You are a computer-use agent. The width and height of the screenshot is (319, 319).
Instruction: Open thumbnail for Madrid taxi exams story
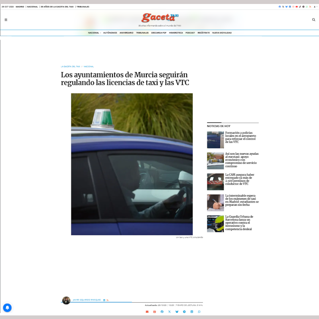215,203
